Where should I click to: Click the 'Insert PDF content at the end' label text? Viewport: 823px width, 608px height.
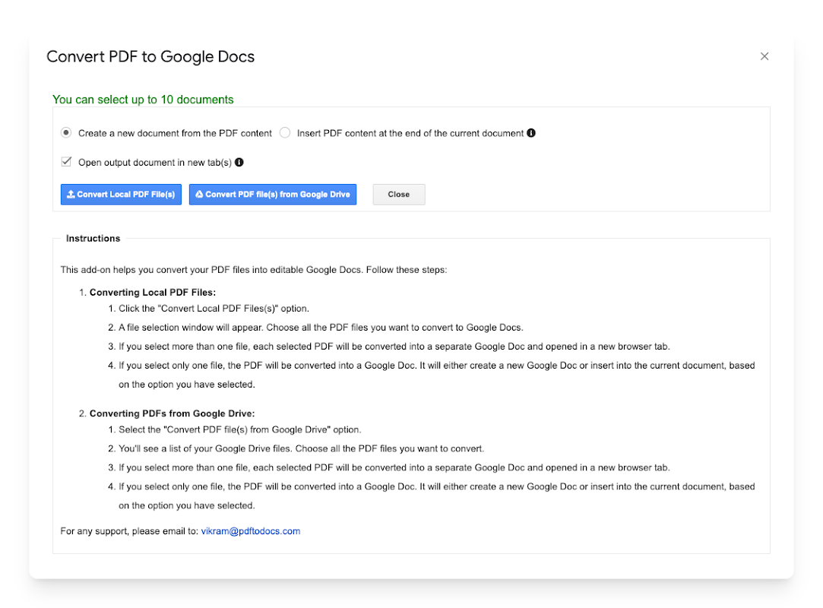[x=410, y=133]
